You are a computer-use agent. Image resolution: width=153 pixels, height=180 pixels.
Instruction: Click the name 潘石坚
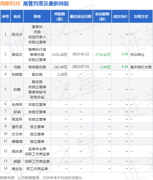coord(17,127)
